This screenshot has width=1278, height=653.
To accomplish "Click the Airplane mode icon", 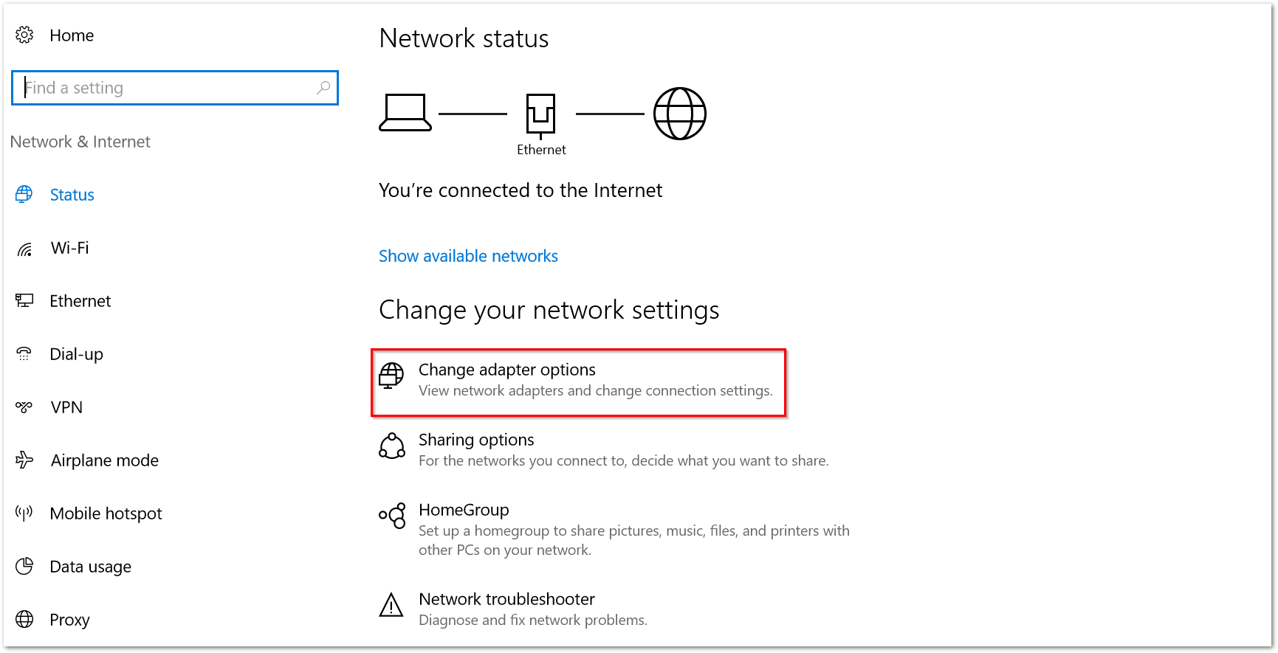I will tap(24, 460).
